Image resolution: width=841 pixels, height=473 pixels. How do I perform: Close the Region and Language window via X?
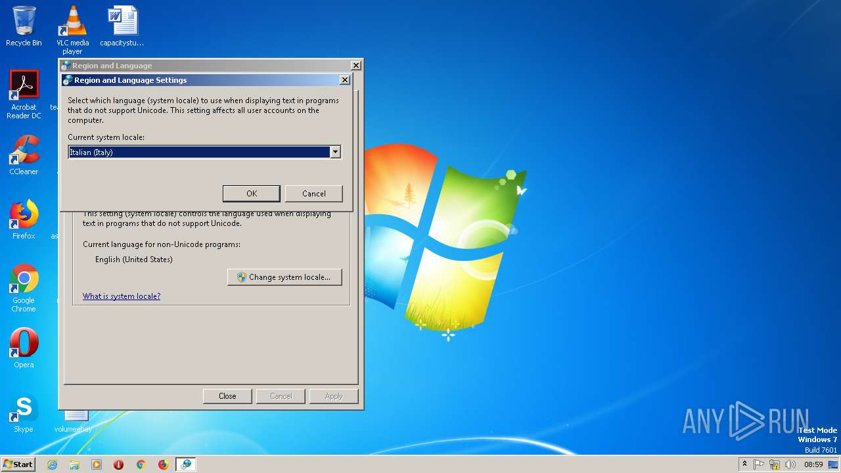355,66
